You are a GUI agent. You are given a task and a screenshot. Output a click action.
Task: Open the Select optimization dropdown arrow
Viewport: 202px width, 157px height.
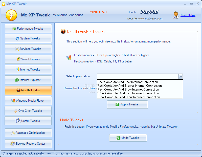[181, 77]
